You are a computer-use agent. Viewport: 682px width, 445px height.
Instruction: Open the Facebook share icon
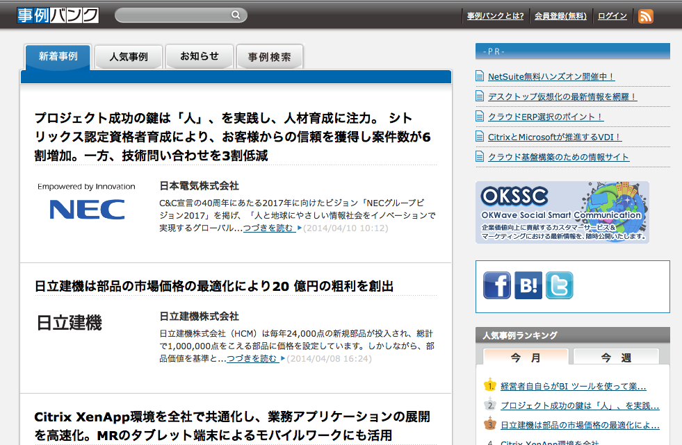496,285
